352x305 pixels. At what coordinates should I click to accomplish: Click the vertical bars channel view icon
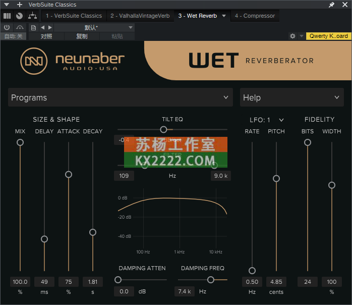tap(7, 16)
